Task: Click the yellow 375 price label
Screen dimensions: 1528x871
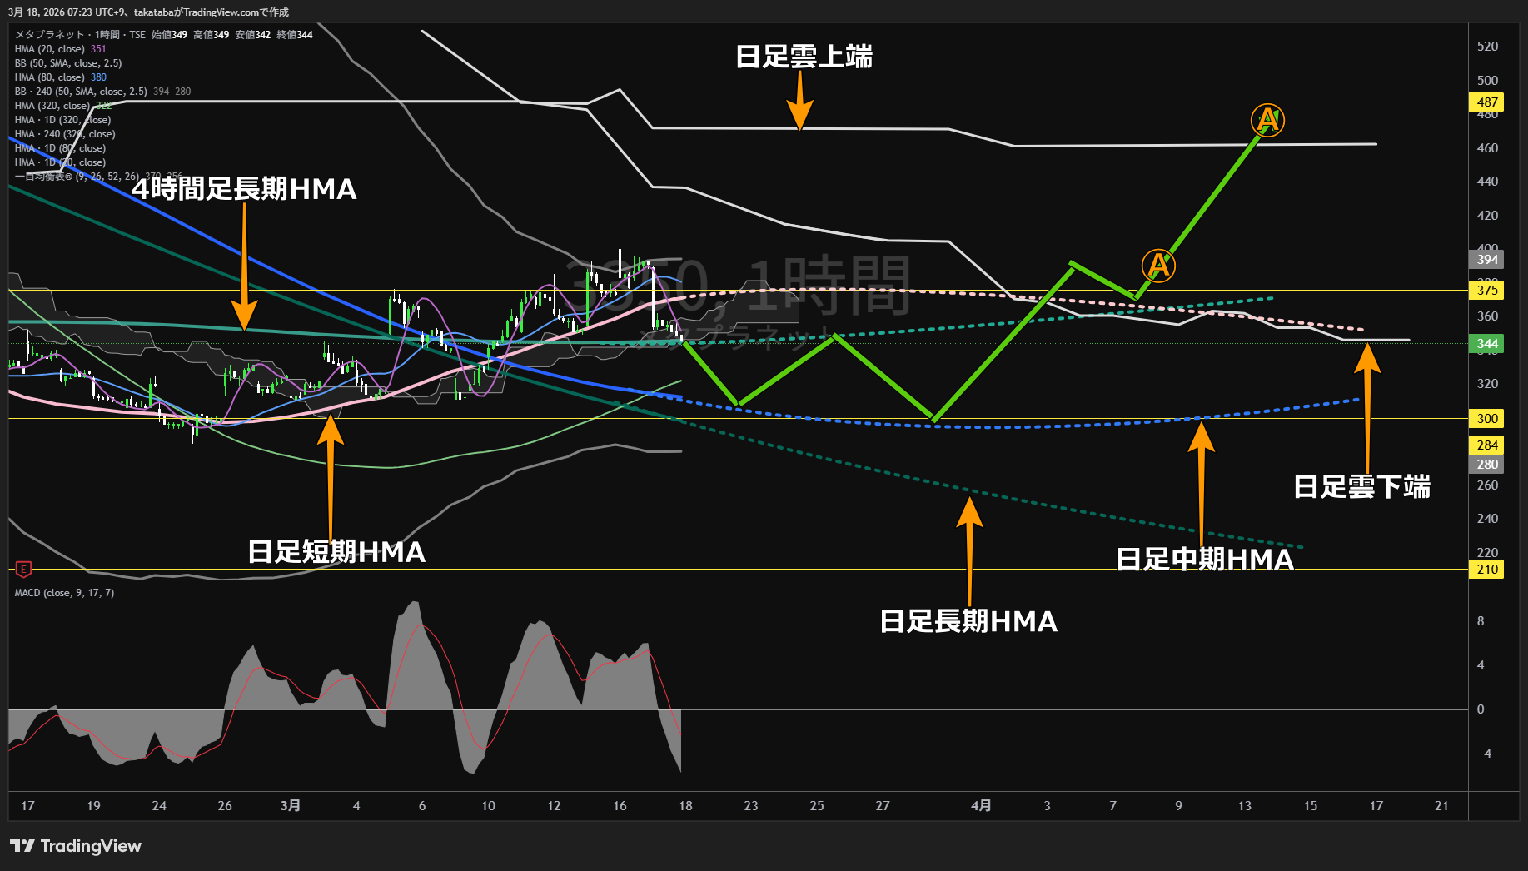Action: coord(1487,291)
